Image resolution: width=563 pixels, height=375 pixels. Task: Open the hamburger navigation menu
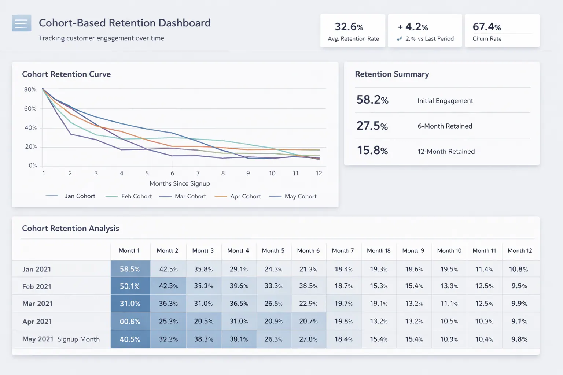[21, 23]
